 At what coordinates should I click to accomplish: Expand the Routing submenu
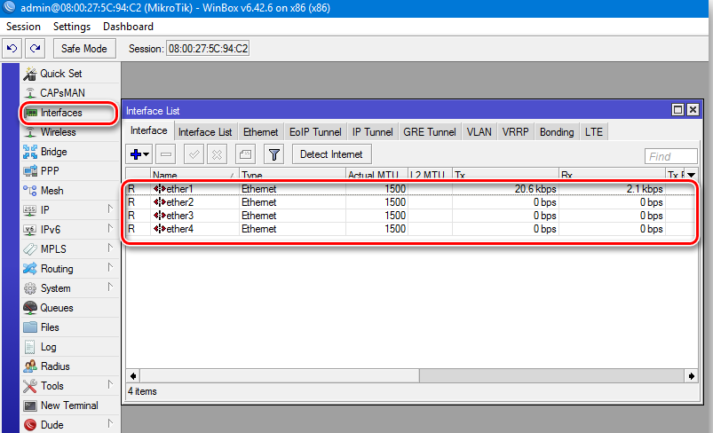coord(110,269)
